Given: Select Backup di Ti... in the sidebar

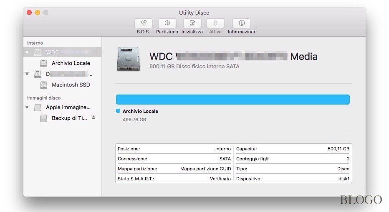Looking at the screenshot, I should [69, 118].
